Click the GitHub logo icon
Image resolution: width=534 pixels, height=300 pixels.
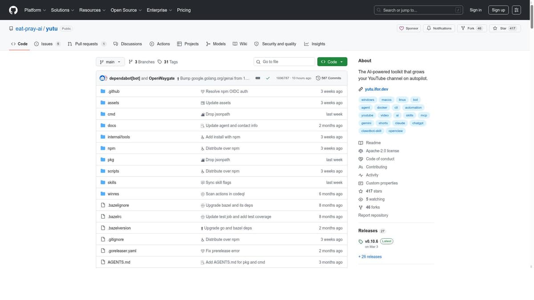pyautogui.click(x=13, y=10)
